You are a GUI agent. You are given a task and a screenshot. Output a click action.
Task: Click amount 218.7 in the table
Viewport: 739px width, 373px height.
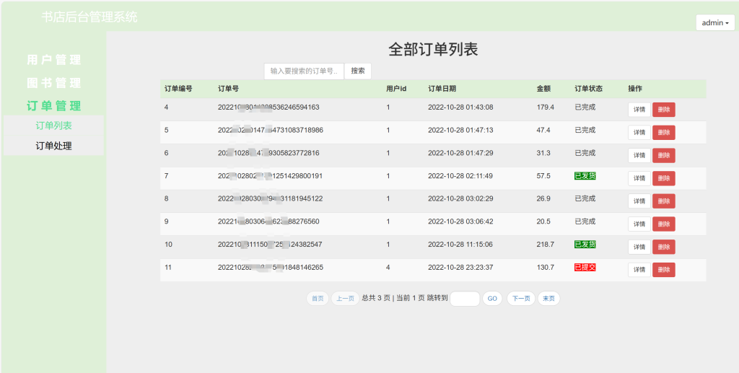546,245
